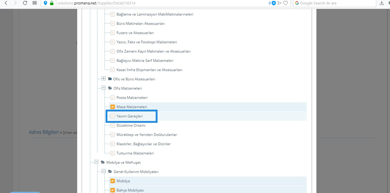Click the Masa Malzemeleri row text
This screenshot has width=390, height=193.
click(x=132, y=107)
